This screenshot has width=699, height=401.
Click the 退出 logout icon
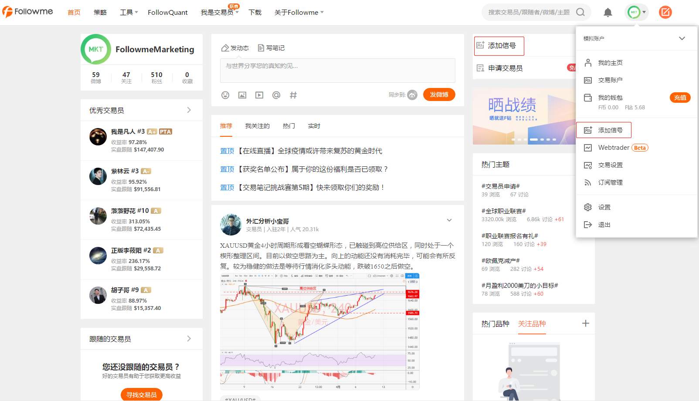click(x=588, y=225)
